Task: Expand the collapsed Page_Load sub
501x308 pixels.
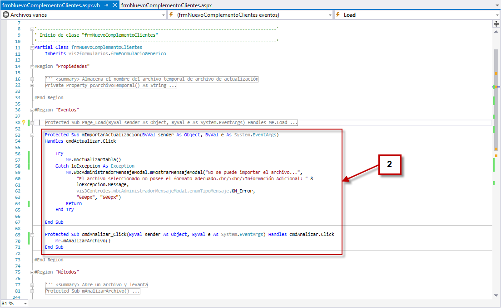Action: coord(32,123)
